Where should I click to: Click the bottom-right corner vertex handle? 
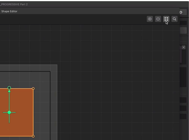(x=33, y=136)
